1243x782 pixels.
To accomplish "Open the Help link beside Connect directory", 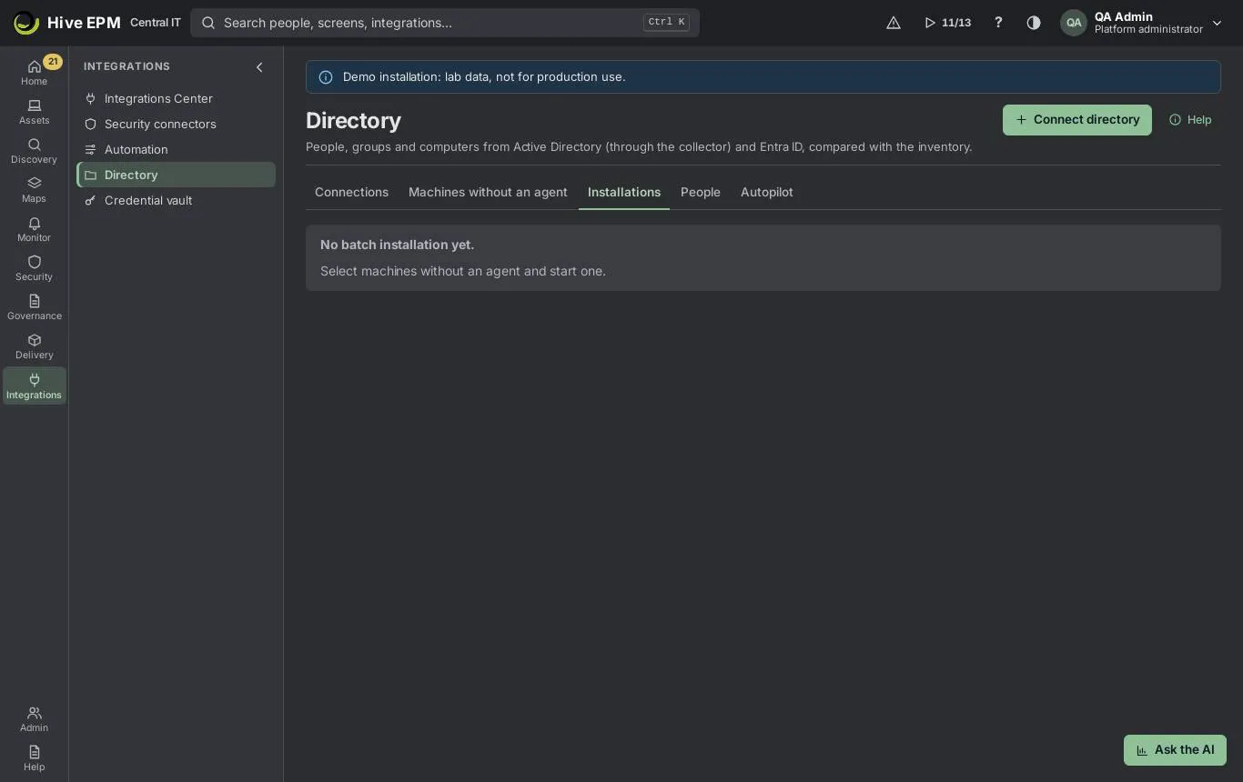I will (x=1190, y=120).
